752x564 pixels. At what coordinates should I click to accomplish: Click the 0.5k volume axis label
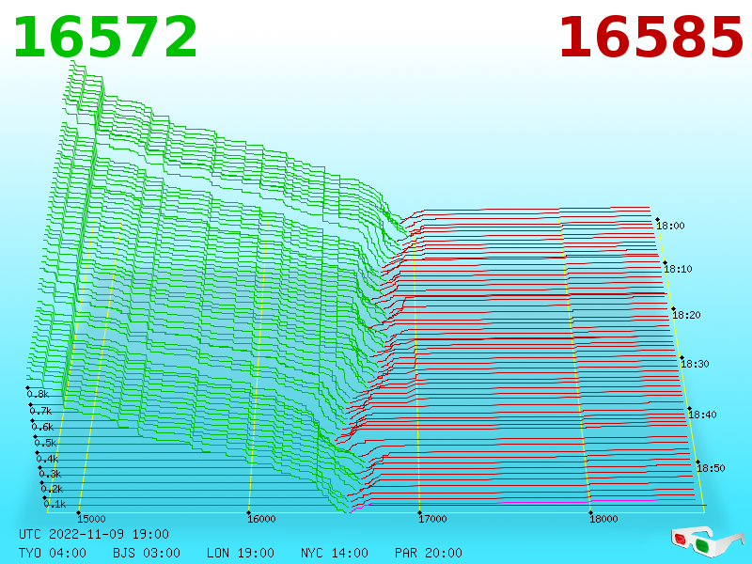(45, 443)
